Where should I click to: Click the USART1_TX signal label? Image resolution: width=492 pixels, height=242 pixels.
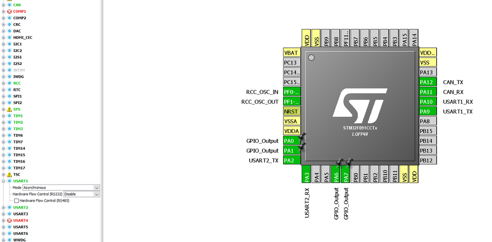(458, 111)
